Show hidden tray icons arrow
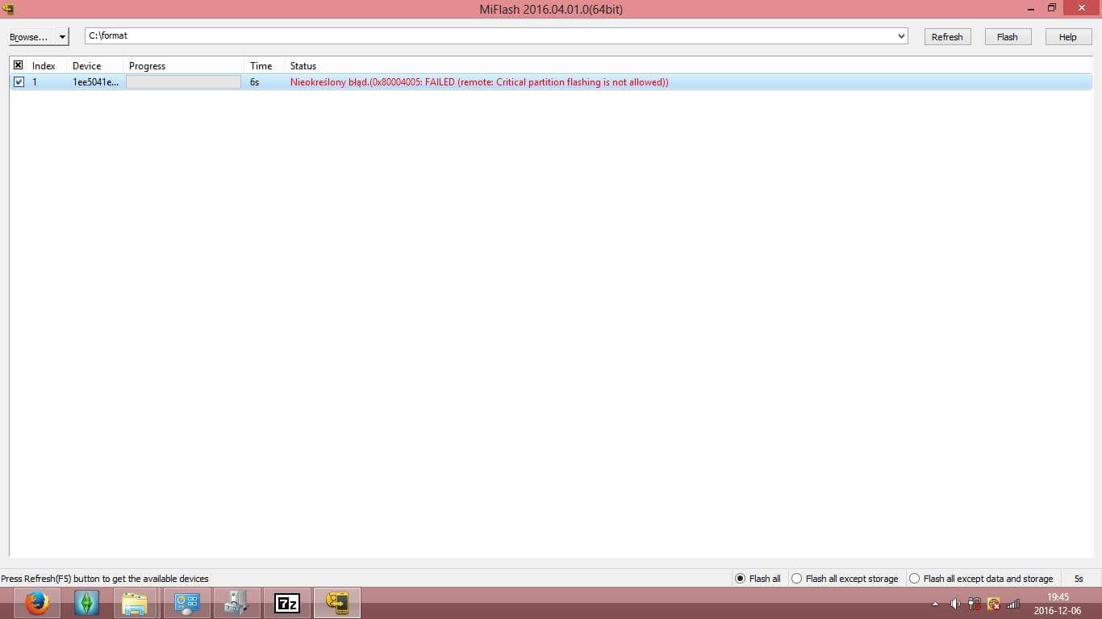1102x619 pixels. pos(935,604)
